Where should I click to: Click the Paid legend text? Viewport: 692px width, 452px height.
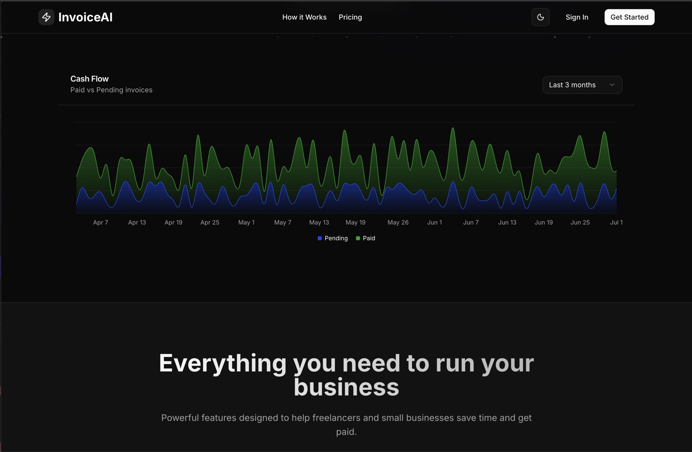point(369,238)
